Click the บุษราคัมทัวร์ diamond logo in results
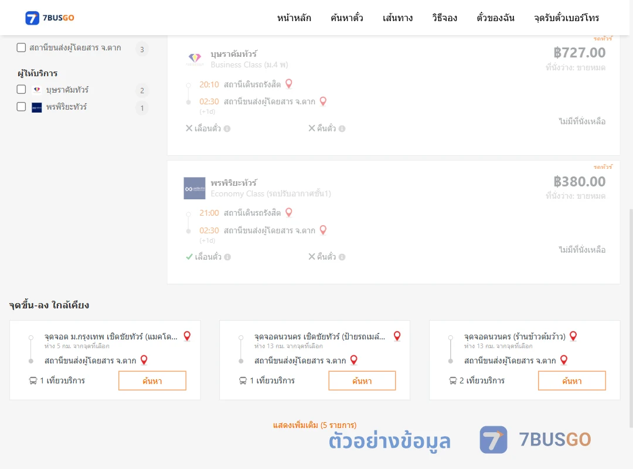 [x=195, y=59]
